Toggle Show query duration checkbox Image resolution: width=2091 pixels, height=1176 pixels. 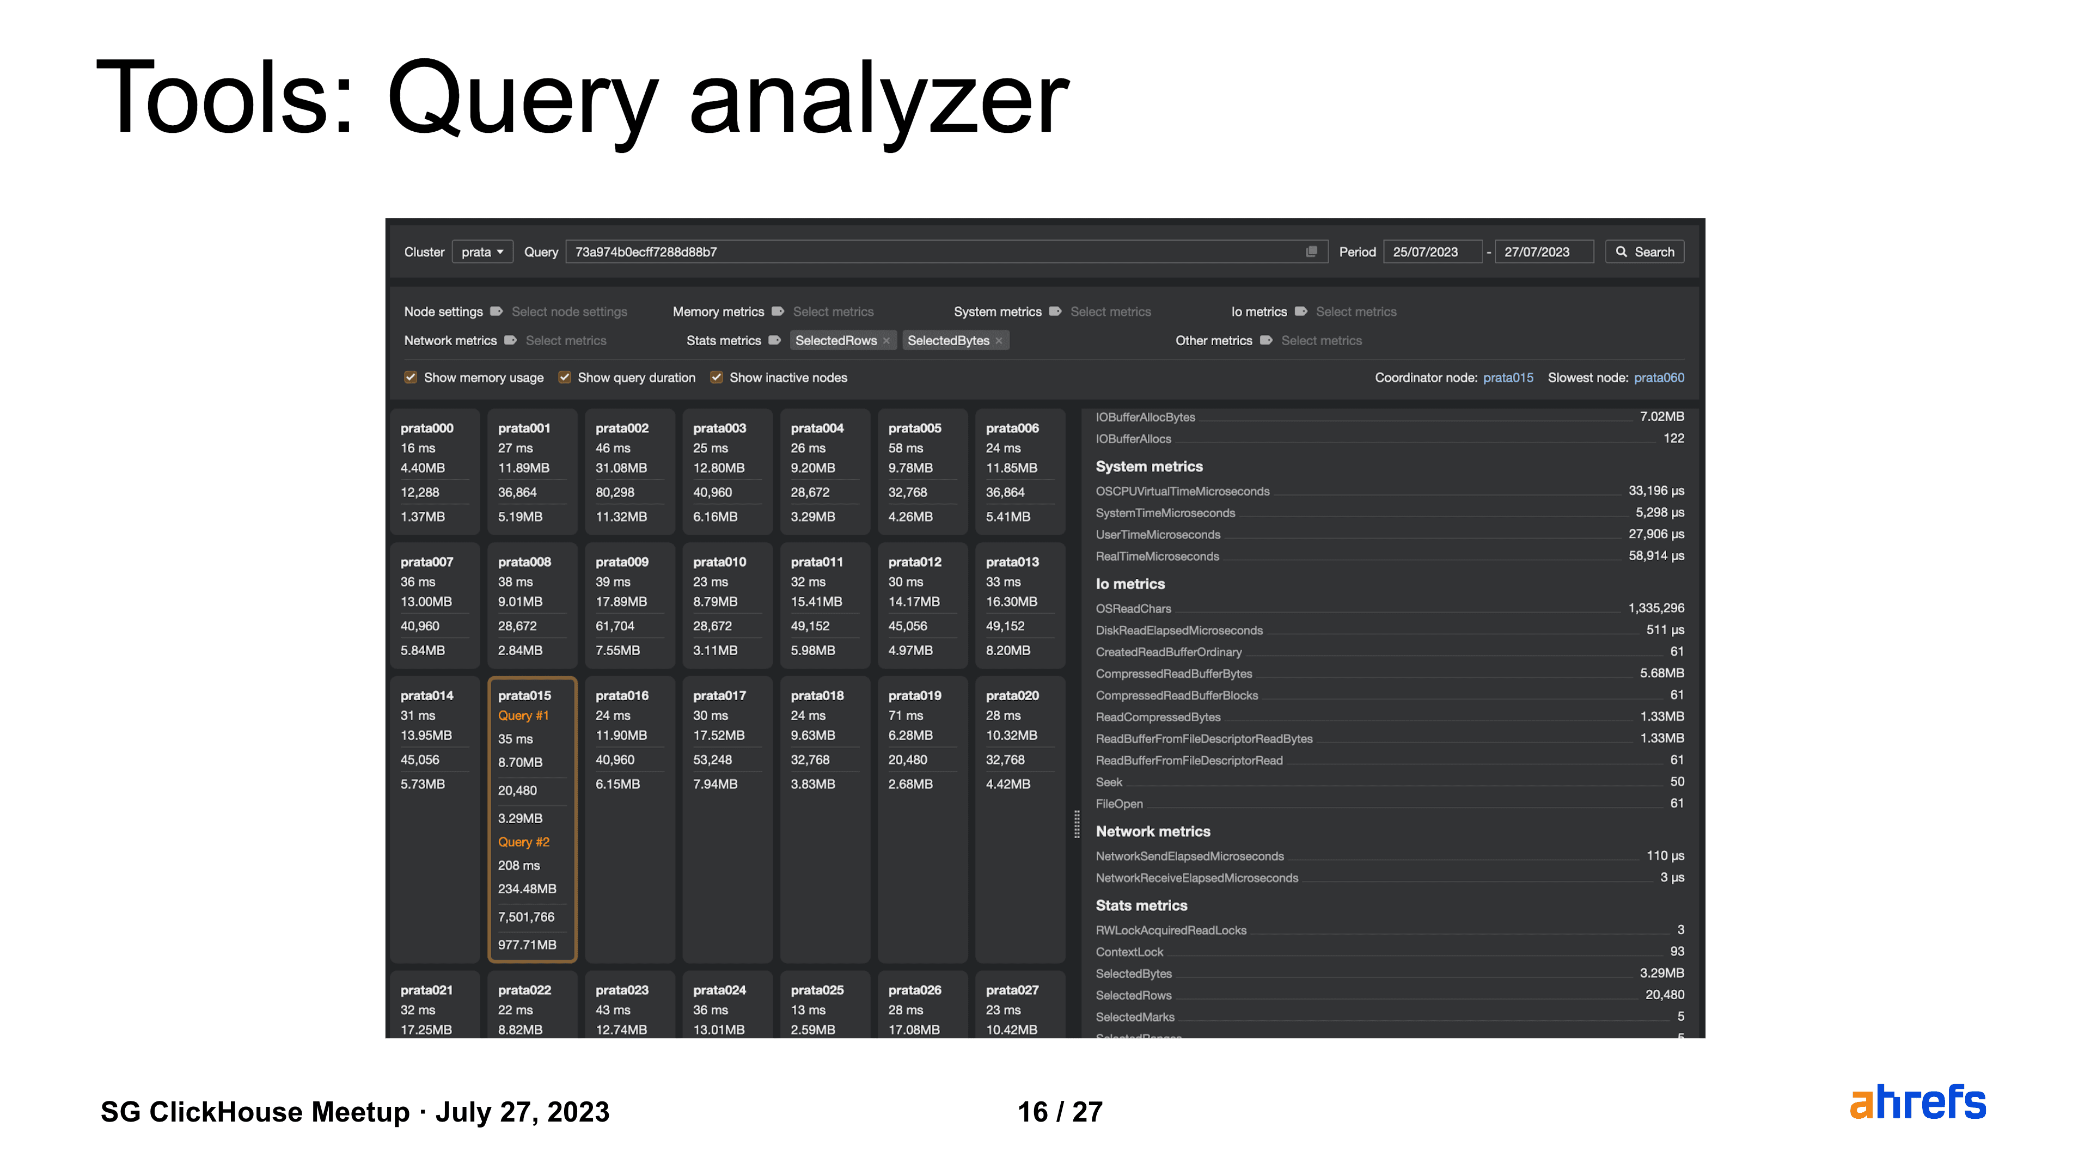tap(564, 377)
